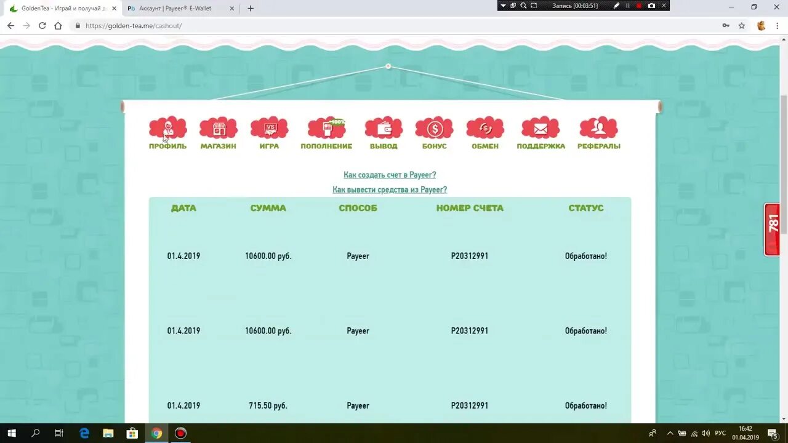Open a new browser tab
The width and height of the screenshot is (788, 443).
pyautogui.click(x=251, y=9)
